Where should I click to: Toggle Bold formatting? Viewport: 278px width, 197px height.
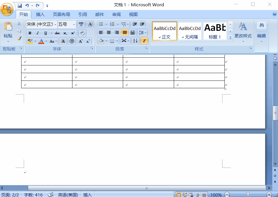[30, 33]
